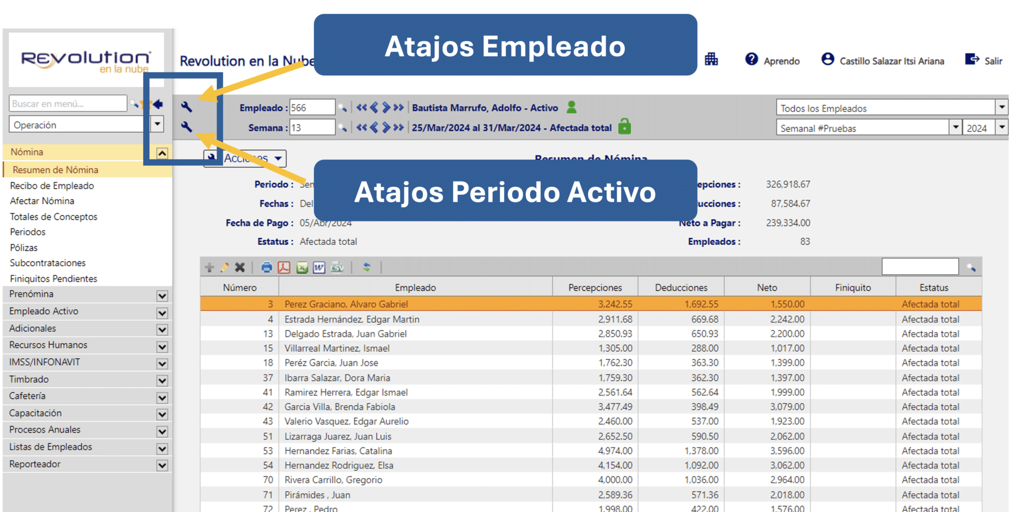Export the table as CSV
The height and width of the screenshot is (512, 1011).
pos(337,267)
